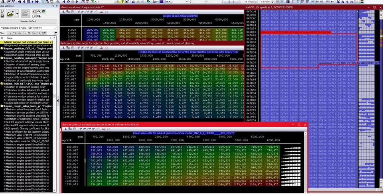Select Basic engine out exhaust gas temp map

pos(28,42)
